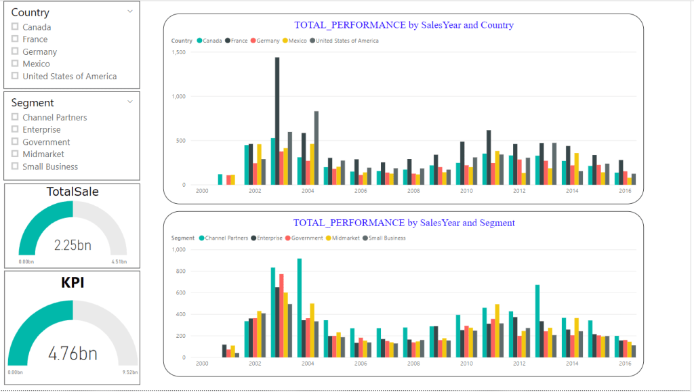Screen dimensions: 694x392
Task: Tick the Germany checkbox in Country slicer
Action: click(15, 51)
